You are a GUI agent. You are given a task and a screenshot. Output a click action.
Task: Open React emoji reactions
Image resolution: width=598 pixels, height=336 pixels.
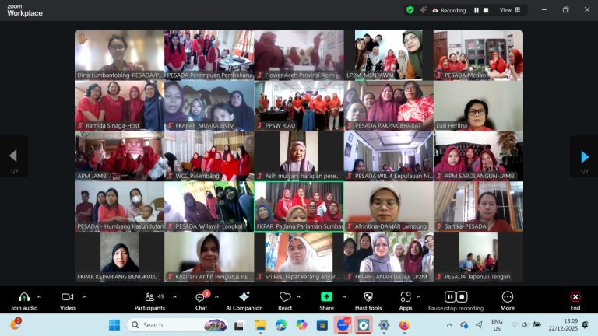point(285,297)
